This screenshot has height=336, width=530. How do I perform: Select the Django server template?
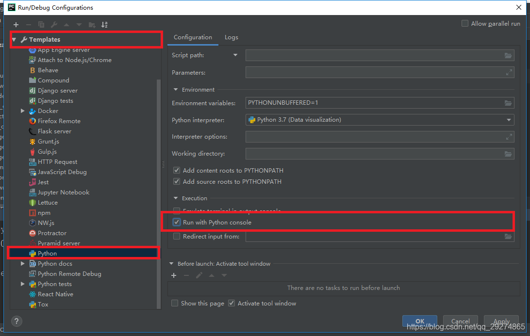coord(59,90)
